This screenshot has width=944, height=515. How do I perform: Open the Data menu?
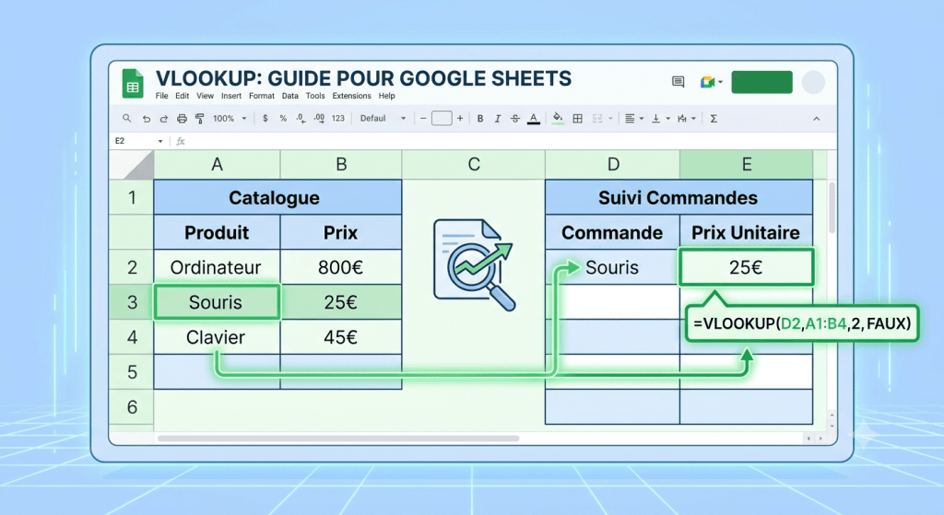[290, 96]
